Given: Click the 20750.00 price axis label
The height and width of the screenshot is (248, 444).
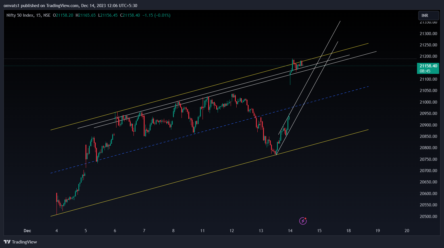Looking at the screenshot, I should click(428, 159).
